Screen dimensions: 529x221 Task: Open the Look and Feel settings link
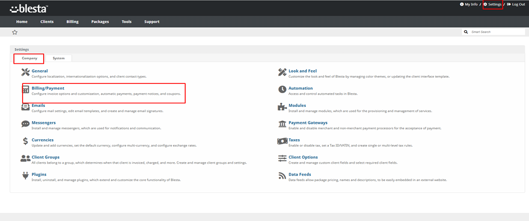pos(302,71)
